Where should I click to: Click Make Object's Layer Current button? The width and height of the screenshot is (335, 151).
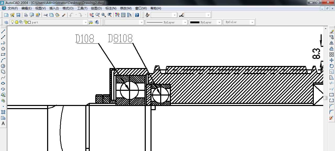click(x=91, y=22)
